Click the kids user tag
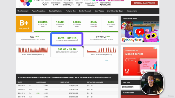Viewport: 175px width, 98px height. pyautogui.click(x=124, y=87)
